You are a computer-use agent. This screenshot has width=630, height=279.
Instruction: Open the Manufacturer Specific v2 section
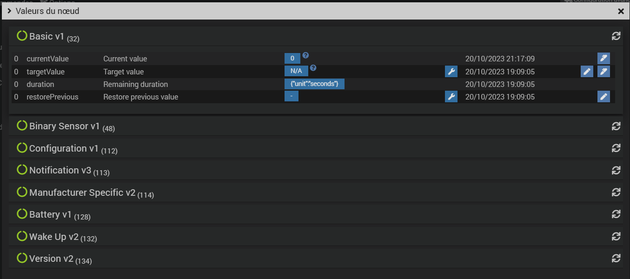pyautogui.click(x=82, y=193)
